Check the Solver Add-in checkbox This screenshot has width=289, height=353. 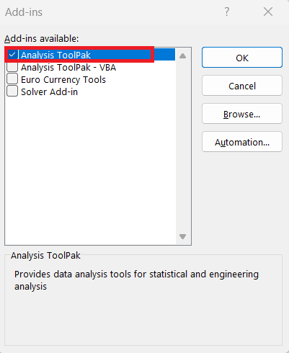point(12,91)
